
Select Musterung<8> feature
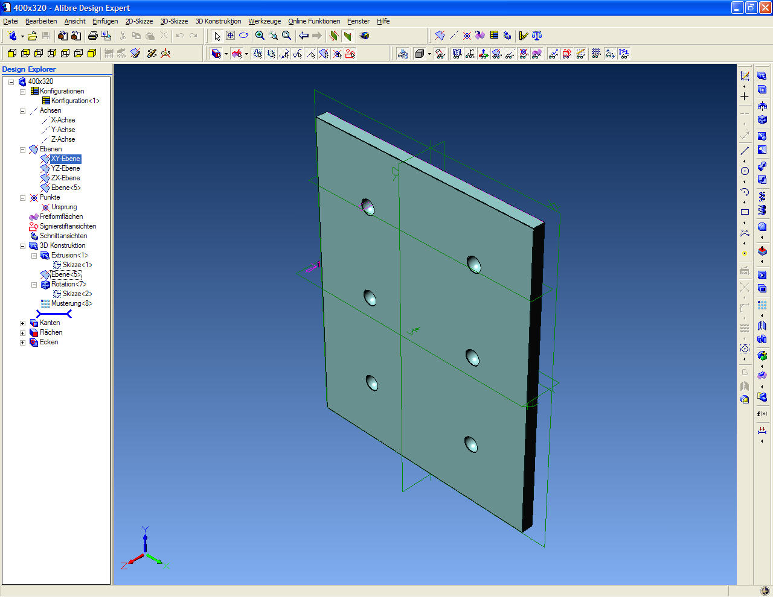[x=71, y=303]
